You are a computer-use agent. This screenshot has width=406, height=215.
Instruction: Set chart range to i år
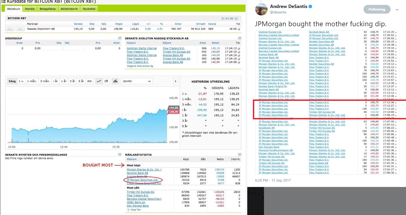point(55,81)
